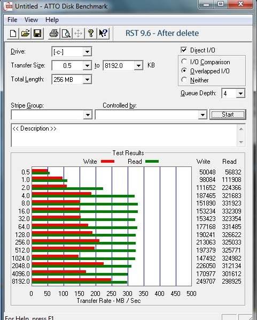Click the New document toolbar icon

click(13, 33)
